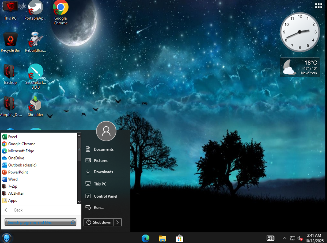Launch the Shredder desktop icon
Screen dimensions: 327x243
35,106
